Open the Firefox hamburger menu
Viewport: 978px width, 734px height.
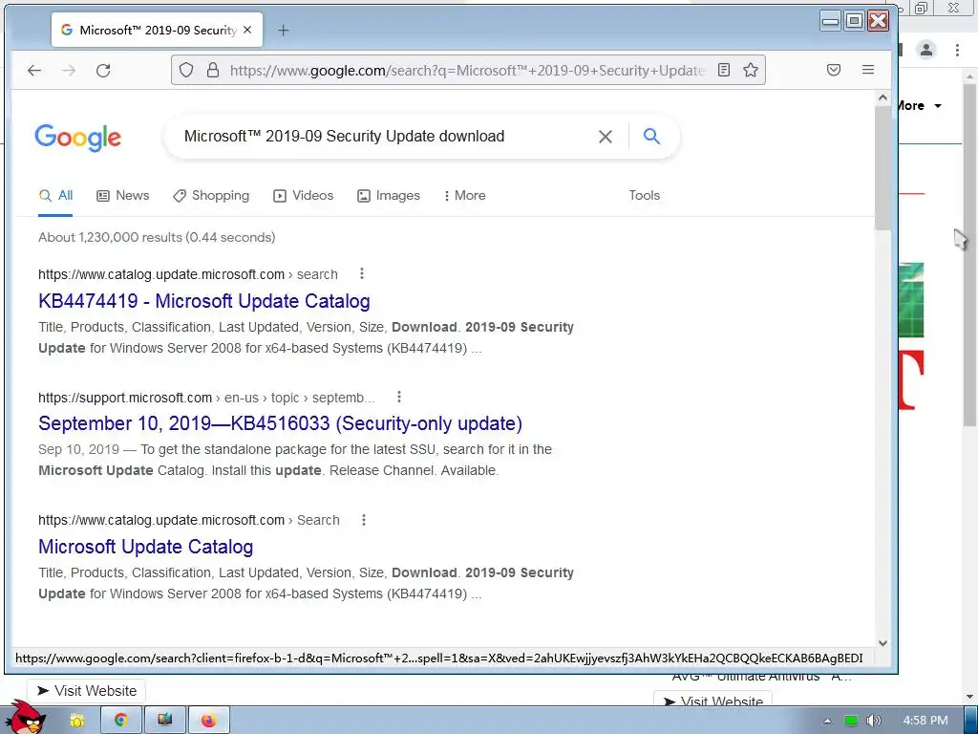tap(867, 70)
